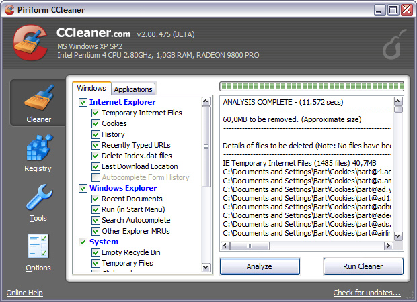The image size is (417, 302).
Task: Maximize the CCleaner window
Action: [393, 10]
